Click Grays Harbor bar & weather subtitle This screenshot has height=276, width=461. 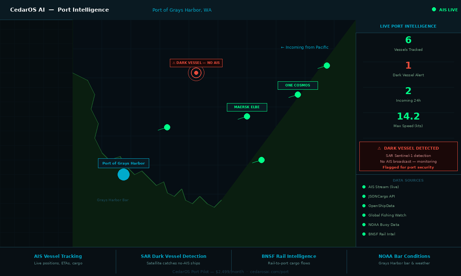pos(404,263)
